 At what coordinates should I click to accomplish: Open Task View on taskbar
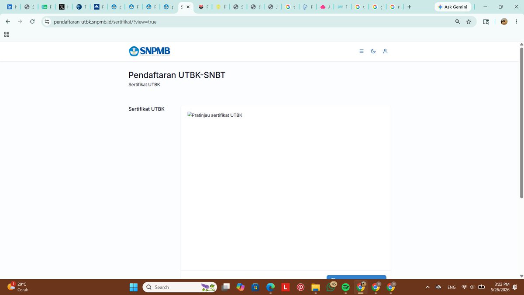[226, 287]
